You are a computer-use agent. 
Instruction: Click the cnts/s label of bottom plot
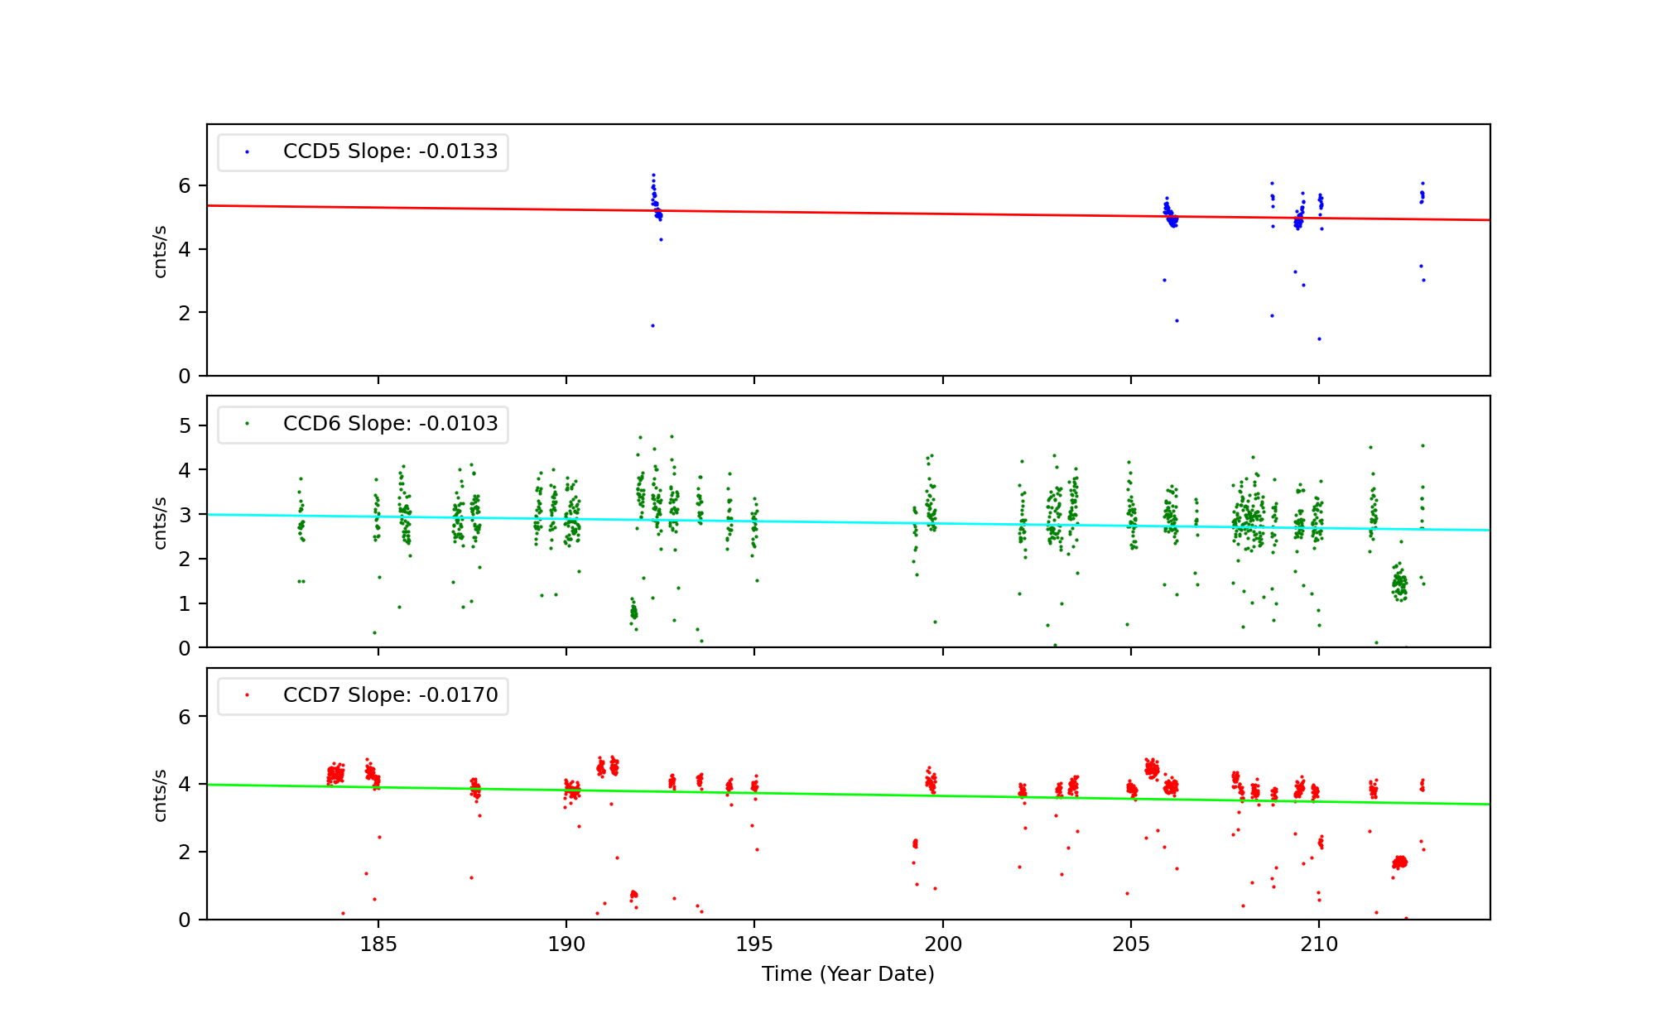pos(161,795)
